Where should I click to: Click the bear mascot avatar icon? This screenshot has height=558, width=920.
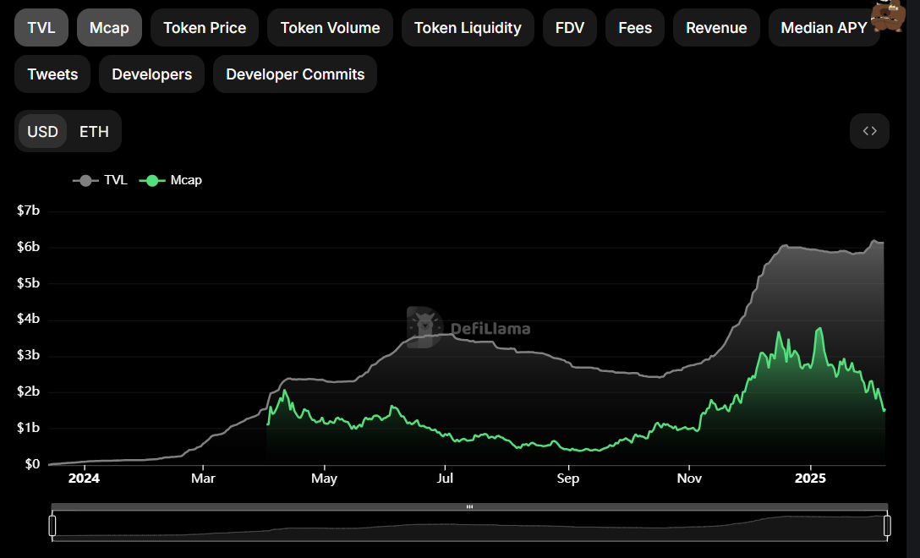pyautogui.click(x=887, y=14)
